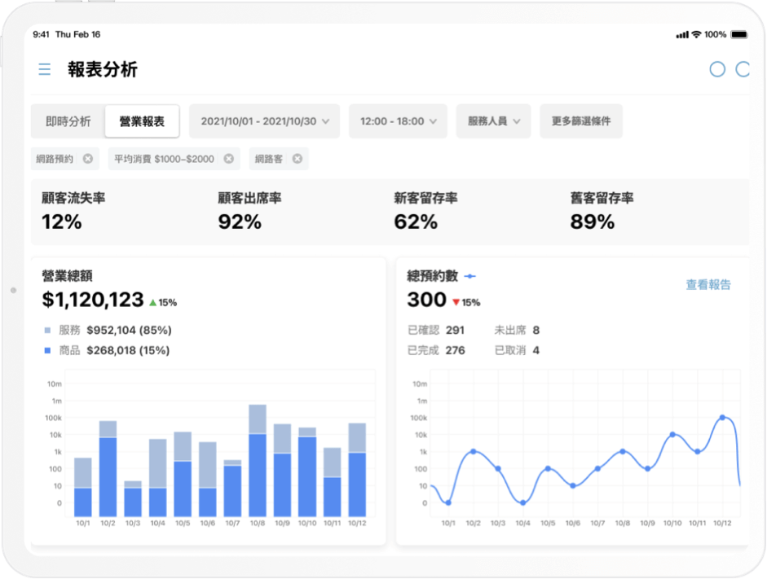This screenshot has height=579, width=767.
Task: Remove the 網路客 filter tag
Action: [298, 159]
